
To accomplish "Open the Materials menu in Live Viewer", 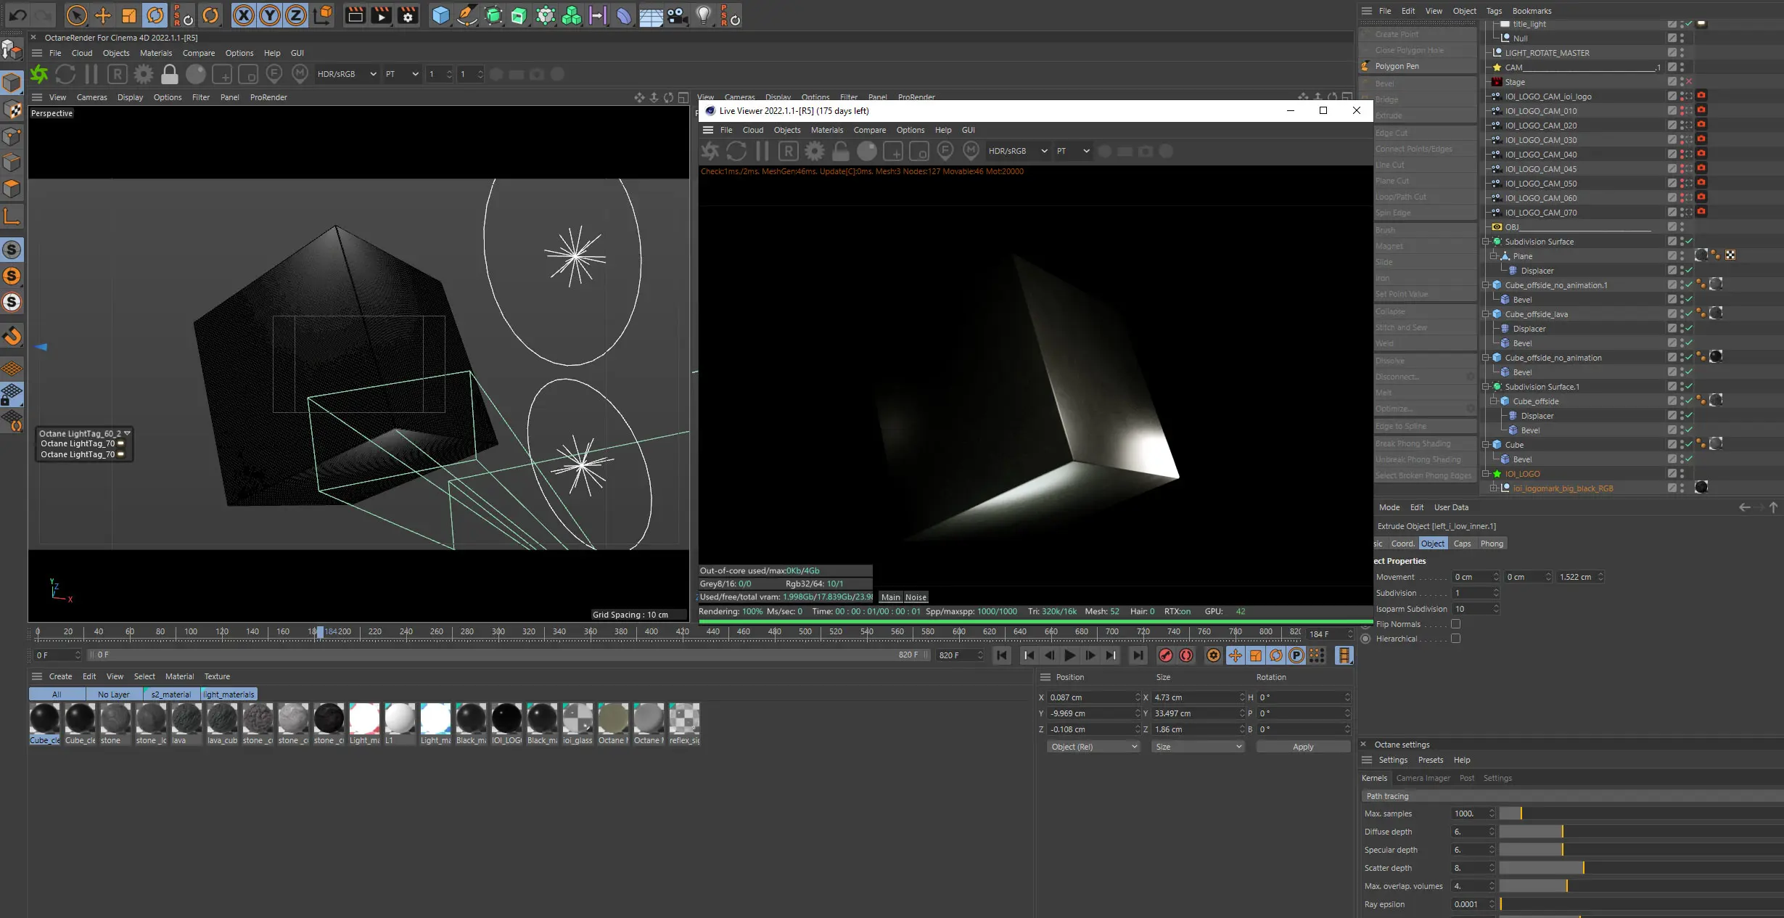I will click(x=826, y=130).
